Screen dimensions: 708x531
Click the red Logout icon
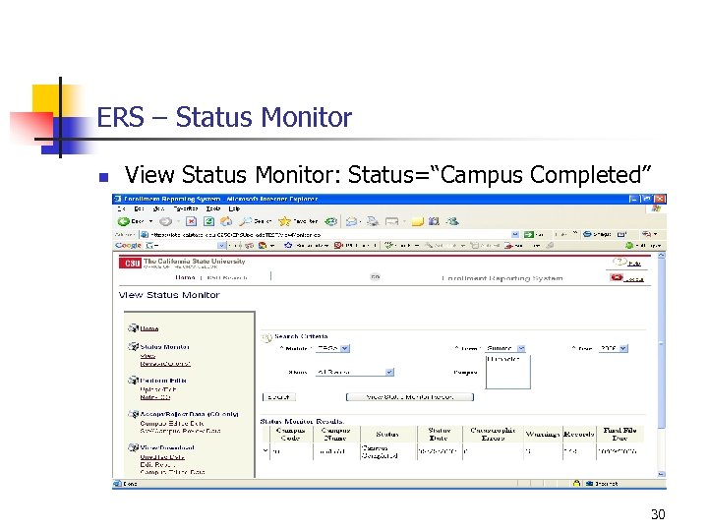tap(616, 277)
